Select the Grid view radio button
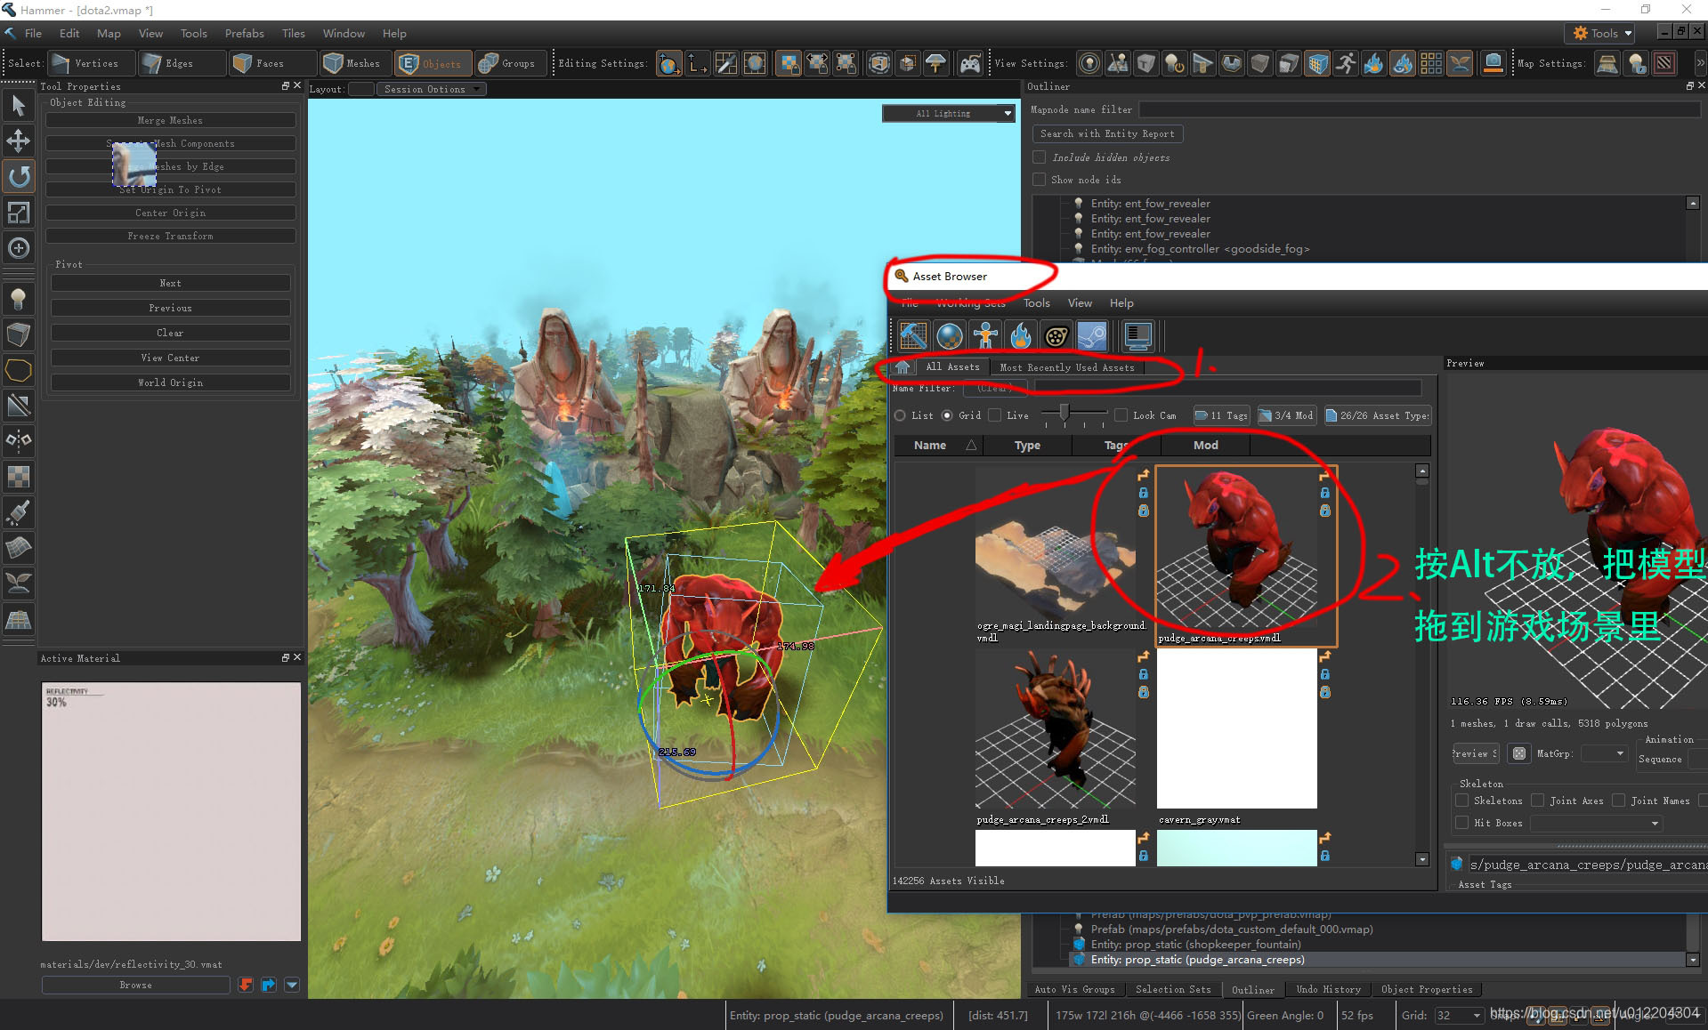Image resolution: width=1708 pixels, height=1030 pixels. [947, 415]
